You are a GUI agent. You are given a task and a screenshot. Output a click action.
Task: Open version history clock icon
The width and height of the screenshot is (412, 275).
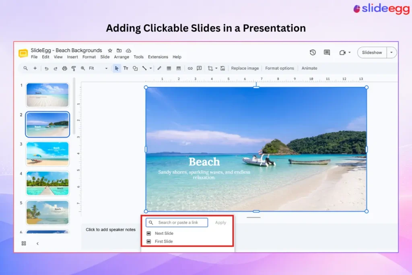point(313,52)
